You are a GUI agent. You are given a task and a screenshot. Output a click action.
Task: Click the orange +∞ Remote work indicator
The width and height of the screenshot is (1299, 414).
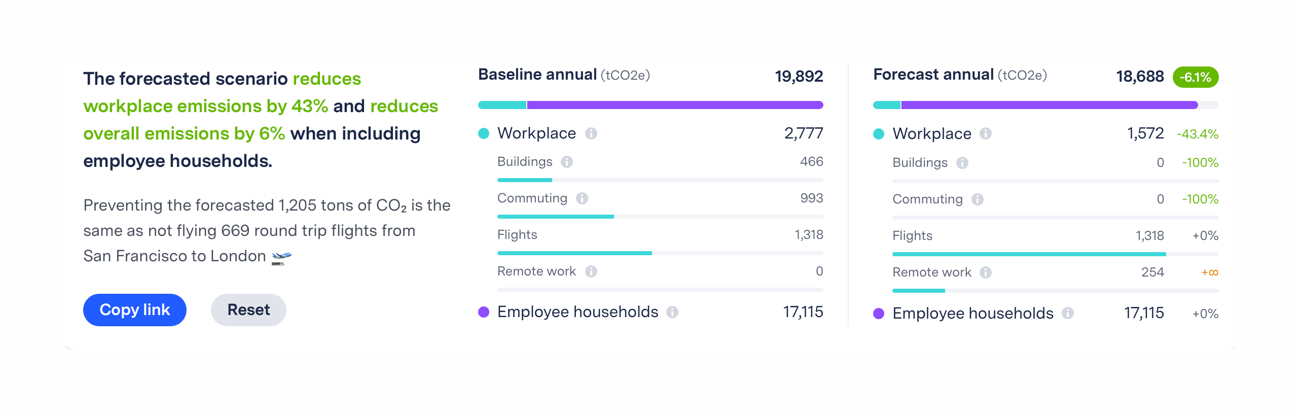pos(1209,272)
